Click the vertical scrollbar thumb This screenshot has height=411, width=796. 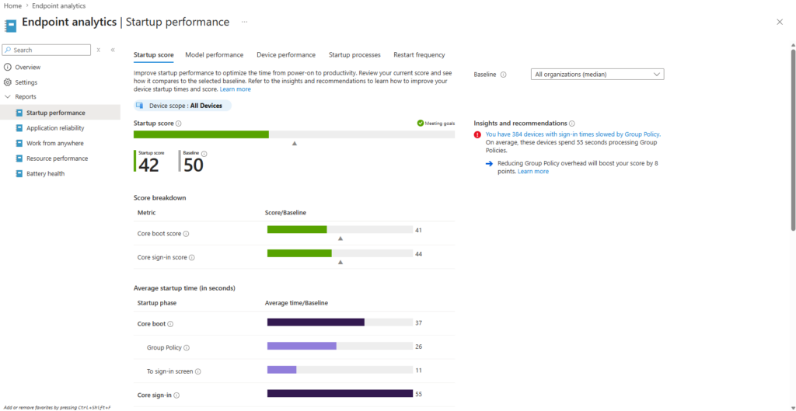pos(793,140)
